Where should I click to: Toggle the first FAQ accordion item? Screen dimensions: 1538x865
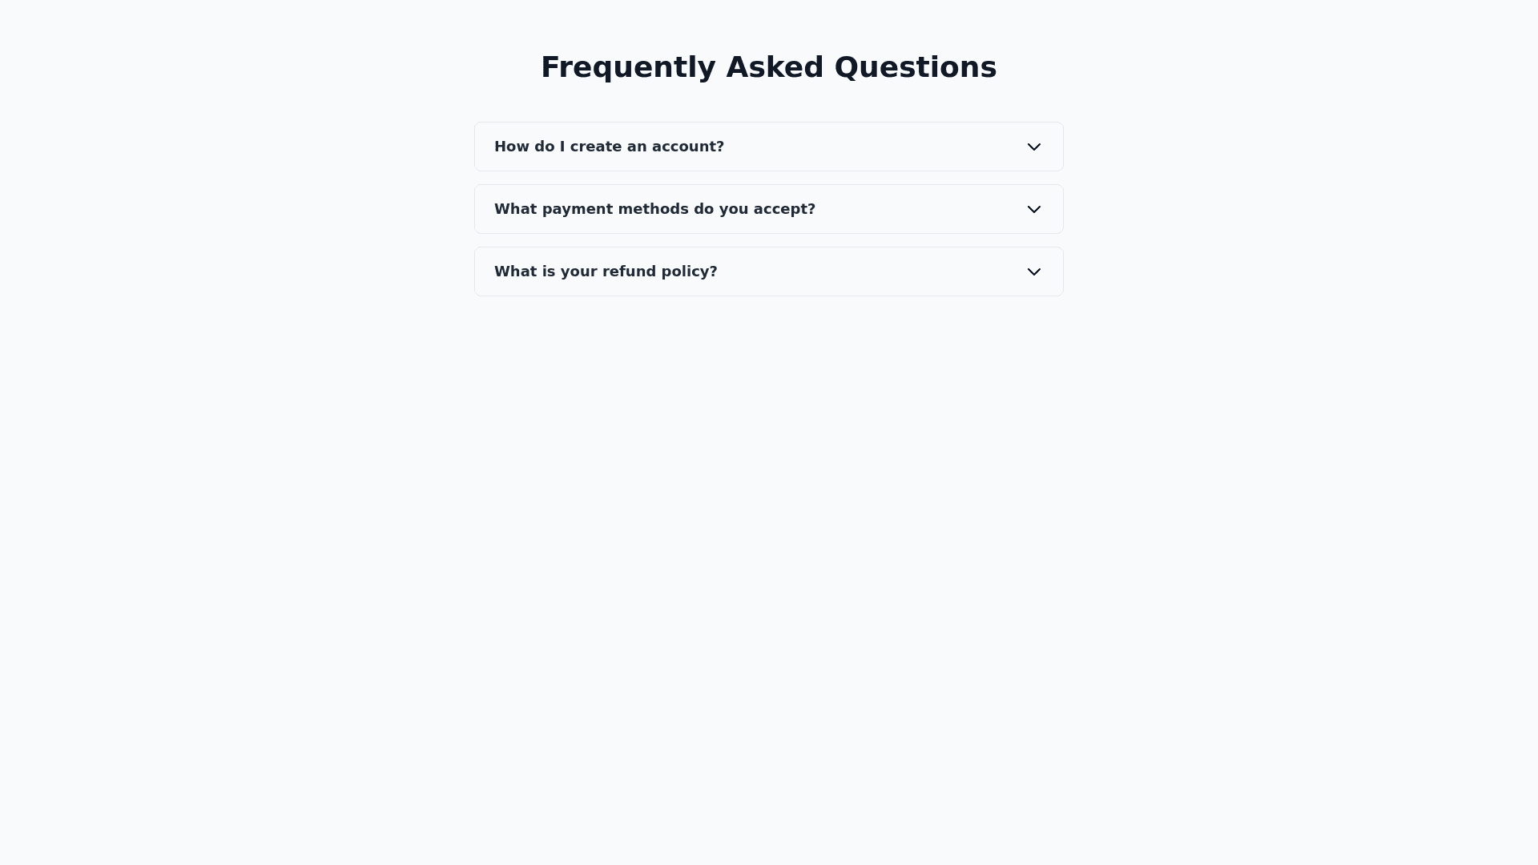click(768, 147)
